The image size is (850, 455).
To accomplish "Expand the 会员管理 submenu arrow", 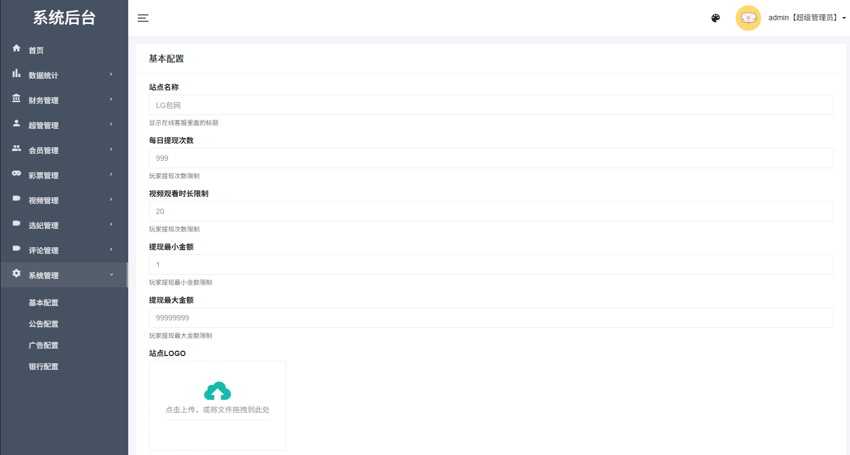I will point(111,150).
